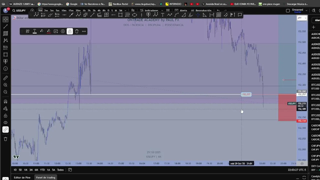The height and width of the screenshot is (180, 320).
Task: Open the geometric shapes tool in sidebar
Action: pyautogui.click(x=5, y=54)
